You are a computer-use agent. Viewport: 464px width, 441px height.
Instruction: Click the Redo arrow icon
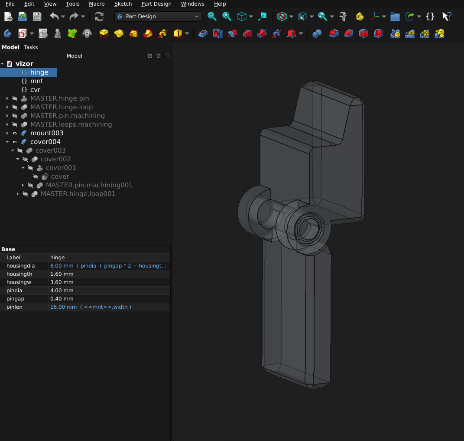point(74,16)
